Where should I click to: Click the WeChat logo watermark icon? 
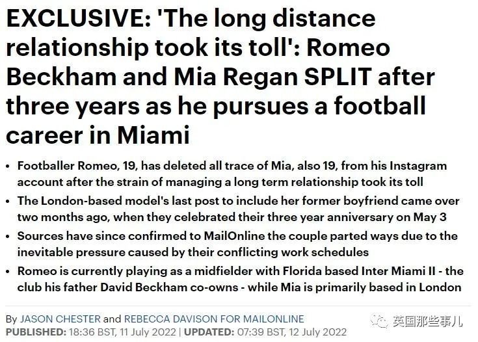pyautogui.click(x=378, y=321)
